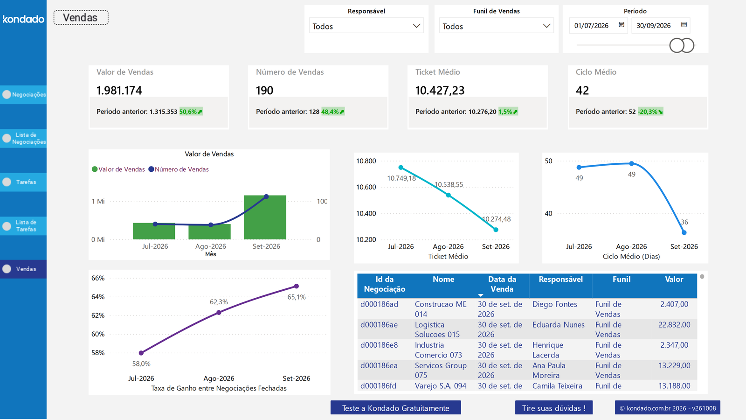Click the value 22.832,00 in the table
Viewport: 746px width, 420px height.
674,325
